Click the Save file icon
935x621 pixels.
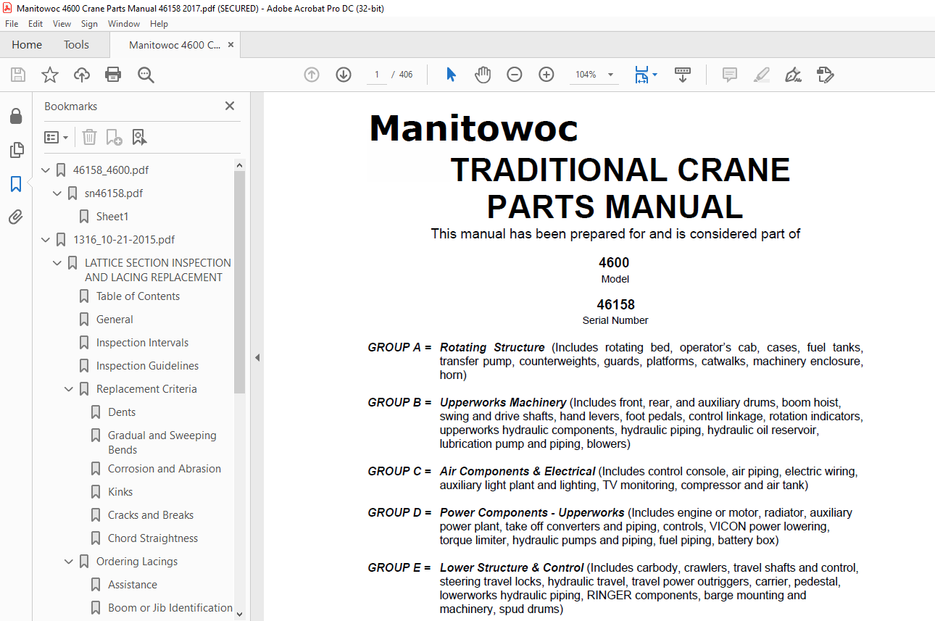18,75
